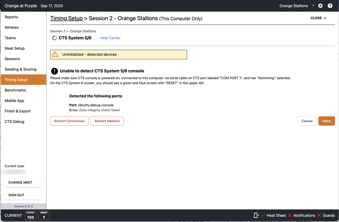The width and height of the screenshot is (339, 222).
Task: Click the CTS System 5/6 status circle
Action: [54, 38]
